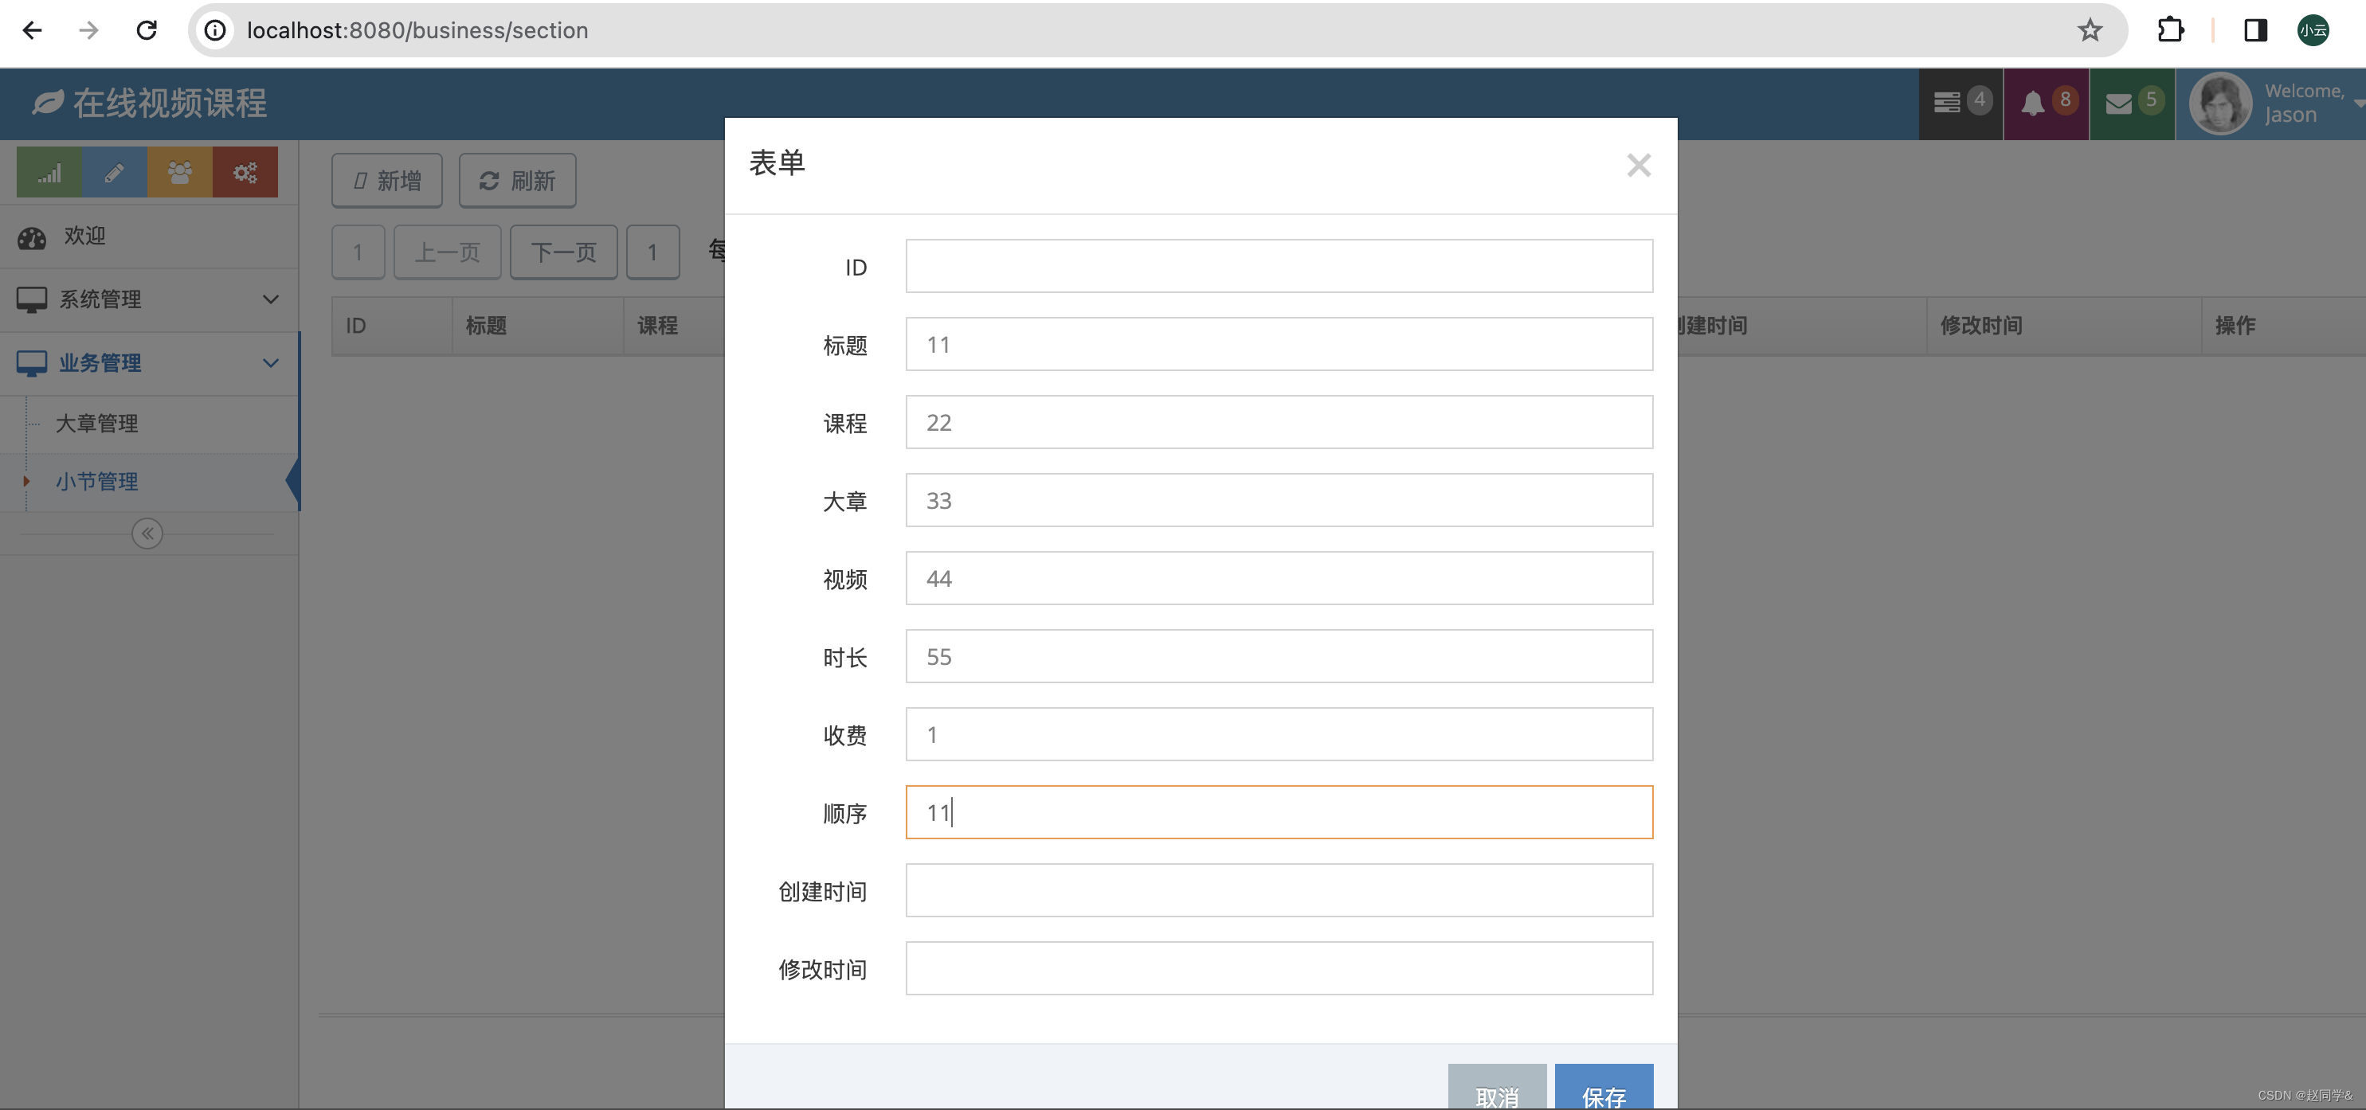Click the 取消 button in the form

[1496, 1091]
